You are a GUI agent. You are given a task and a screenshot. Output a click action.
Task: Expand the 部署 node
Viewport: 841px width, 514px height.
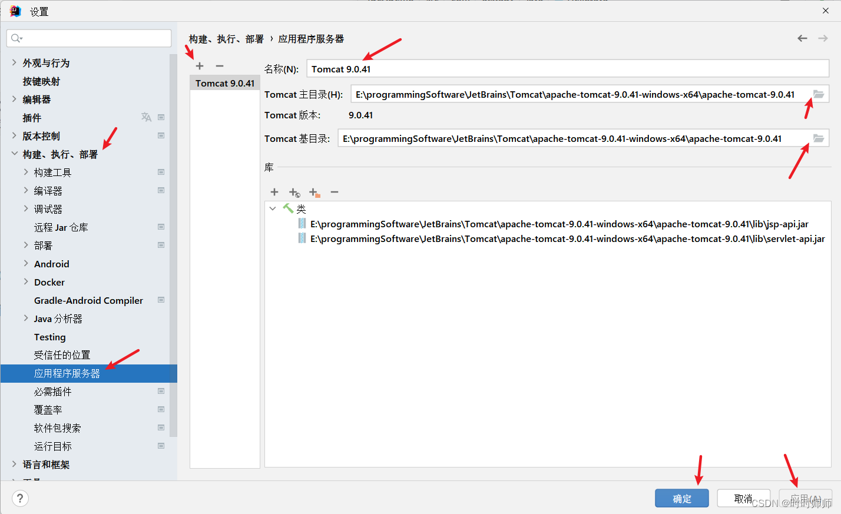click(x=26, y=245)
